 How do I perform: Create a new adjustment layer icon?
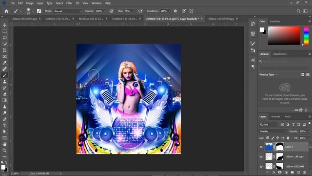point(286,173)
